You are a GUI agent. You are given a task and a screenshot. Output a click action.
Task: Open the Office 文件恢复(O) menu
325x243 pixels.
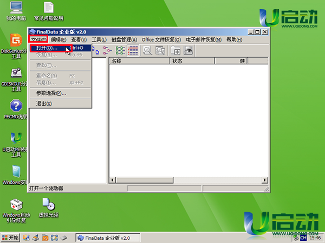161,39
